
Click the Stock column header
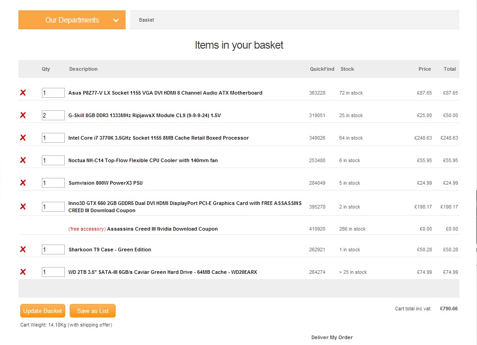pos(347,69)
